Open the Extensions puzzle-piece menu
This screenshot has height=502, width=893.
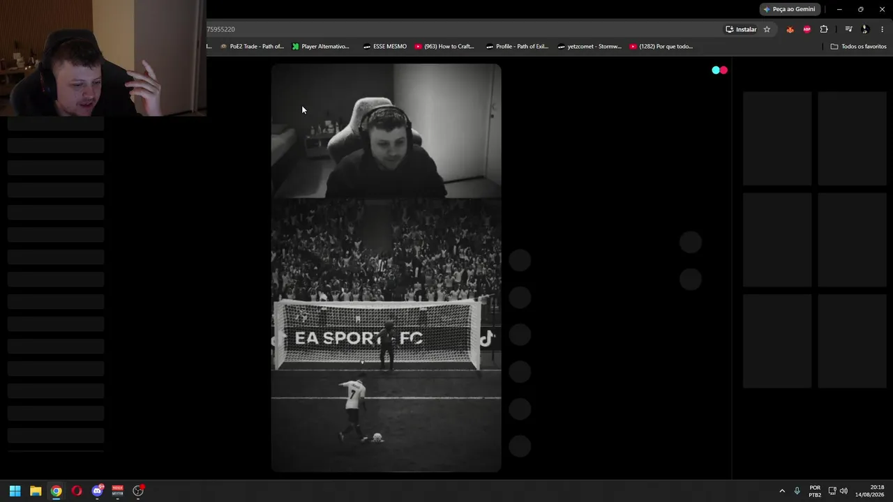pyautogui.click(x=824, y=29)
